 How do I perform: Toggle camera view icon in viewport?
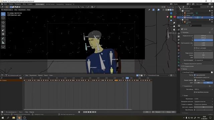point(174,30)
